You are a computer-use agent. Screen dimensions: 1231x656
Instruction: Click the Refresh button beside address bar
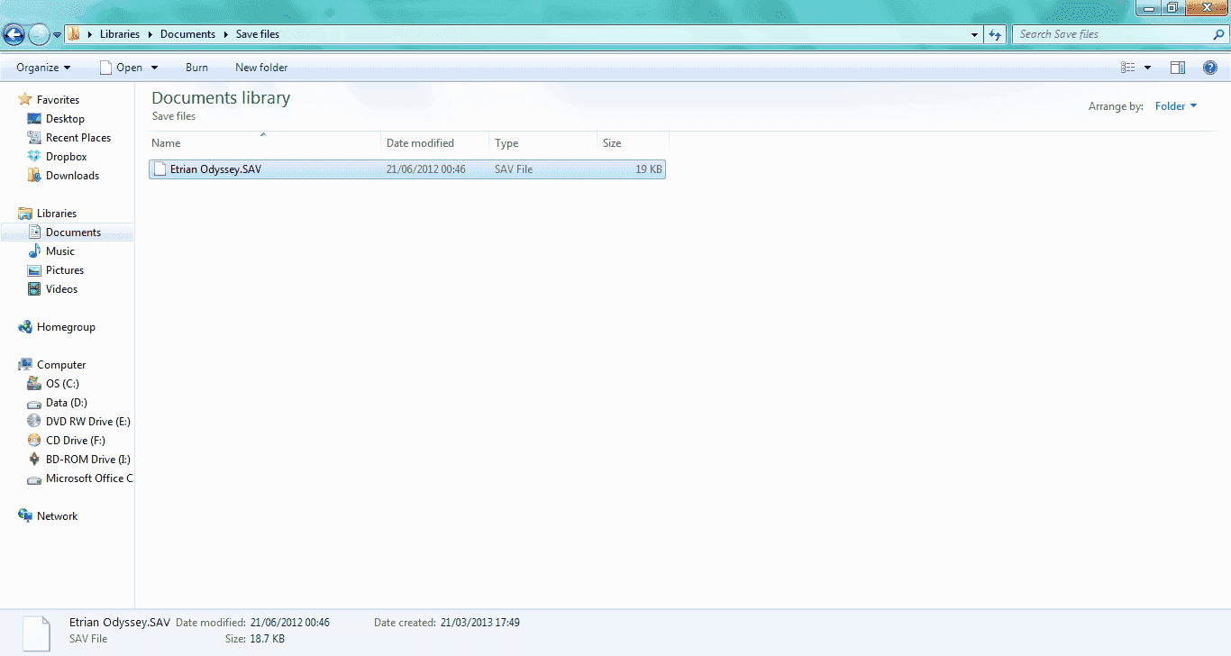pos(995,34)
